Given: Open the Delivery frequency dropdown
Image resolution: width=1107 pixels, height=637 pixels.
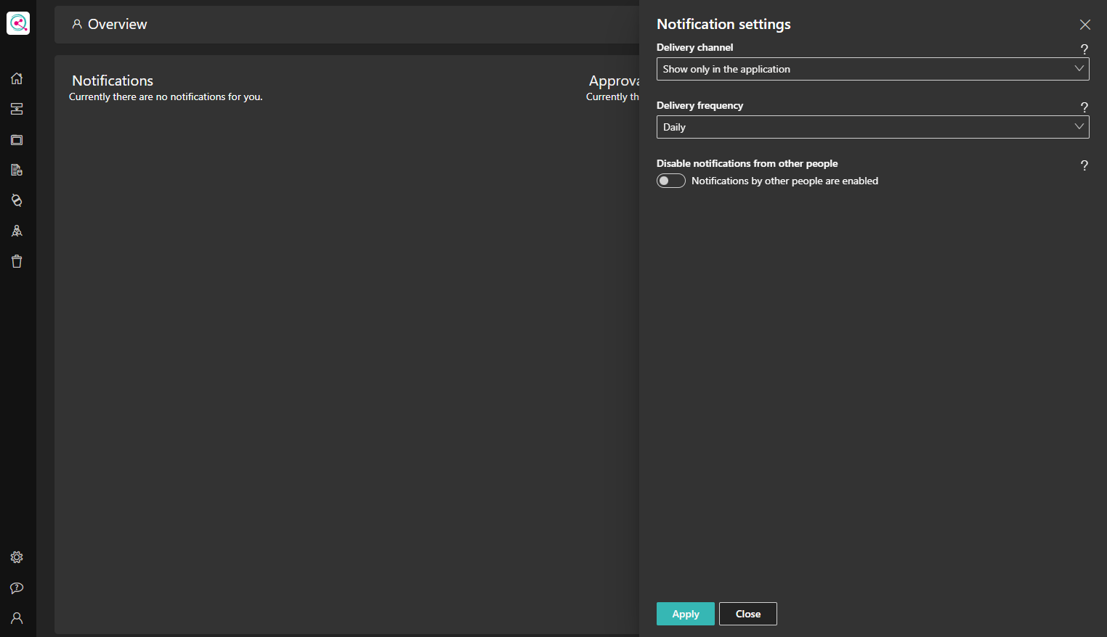Looking at the screenshot, I should coord(872,127).
